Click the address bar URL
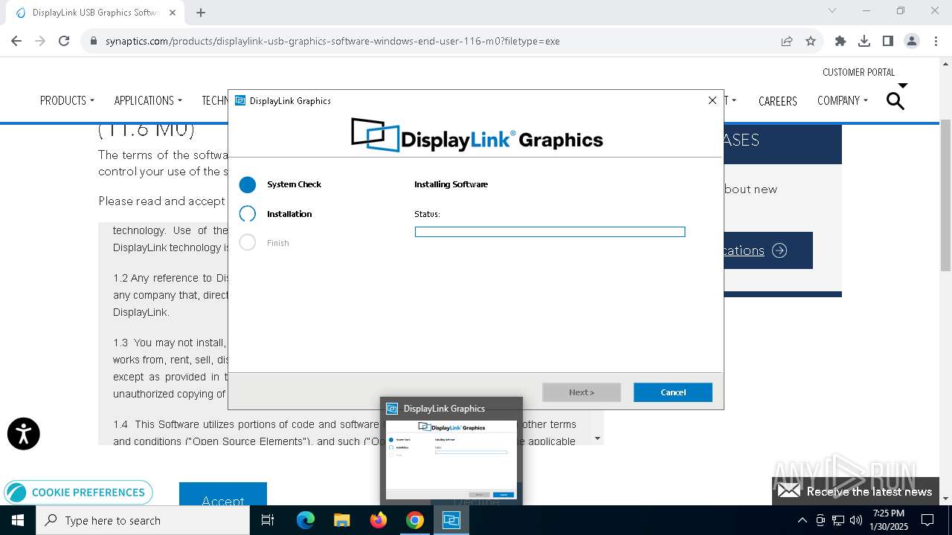 pyautogui.click(x=332, y=41)
